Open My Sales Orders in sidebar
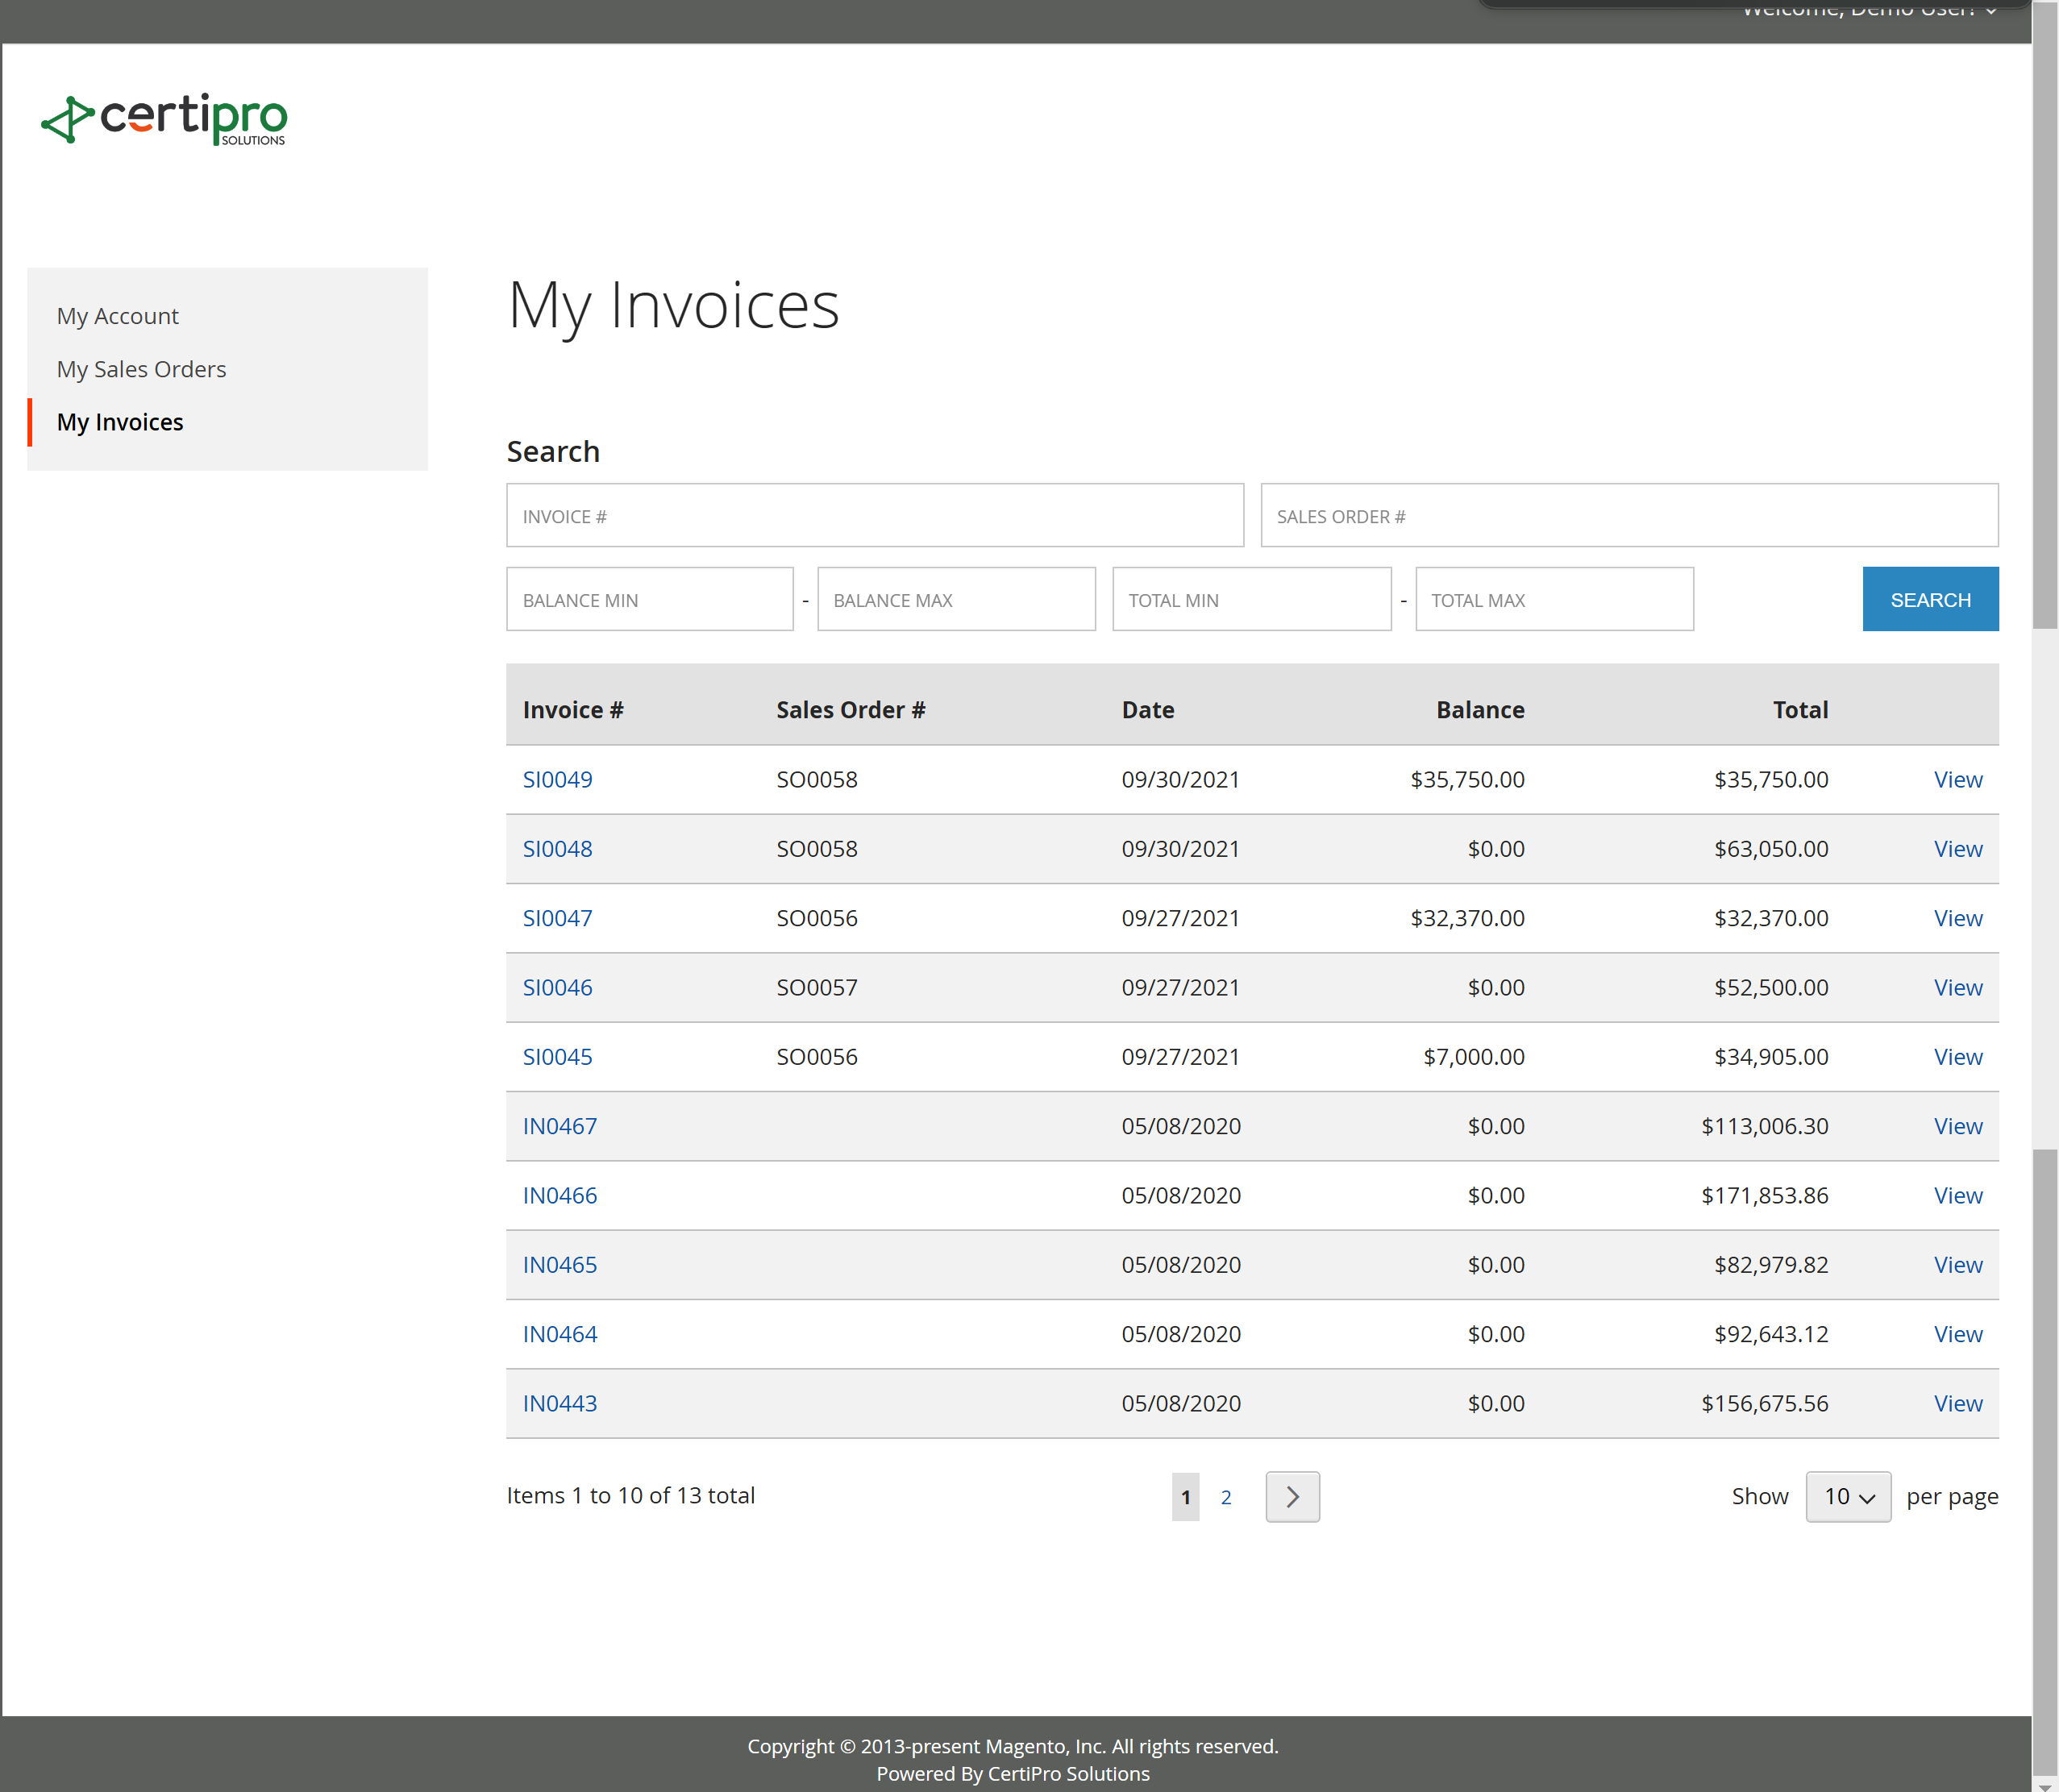This screenshot has width=2059, height=1792. click(x=141, y=369)
